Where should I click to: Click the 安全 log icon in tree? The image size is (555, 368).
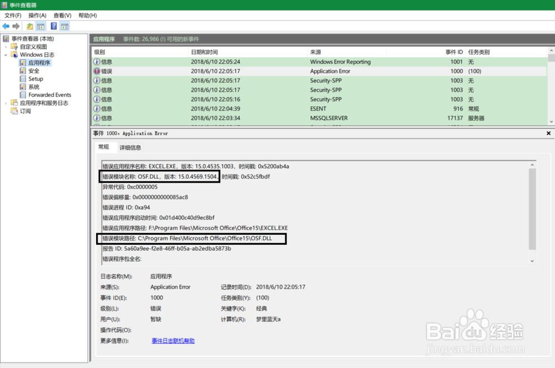pyautogui.click(x=23, y=71)
